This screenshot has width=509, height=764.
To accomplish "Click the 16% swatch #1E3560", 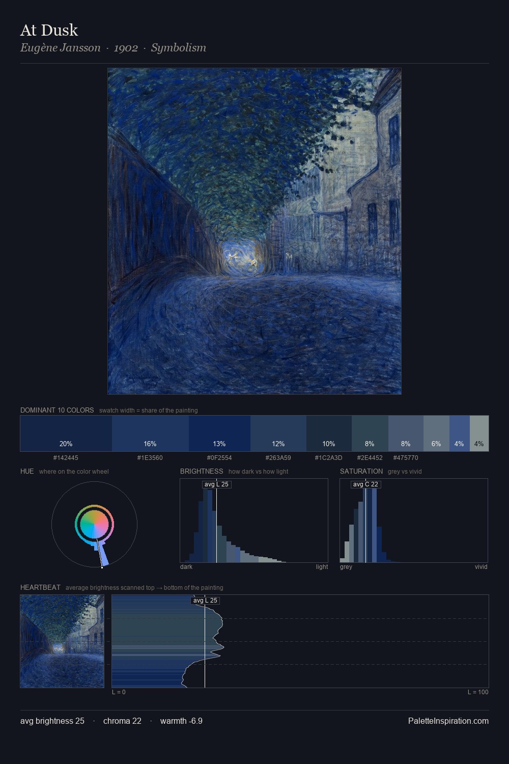I will click(150, 433).
